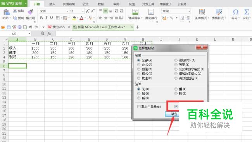252x142 pixels.
Task: Click the undo arrow in quick toolbar
Action: 31,27
